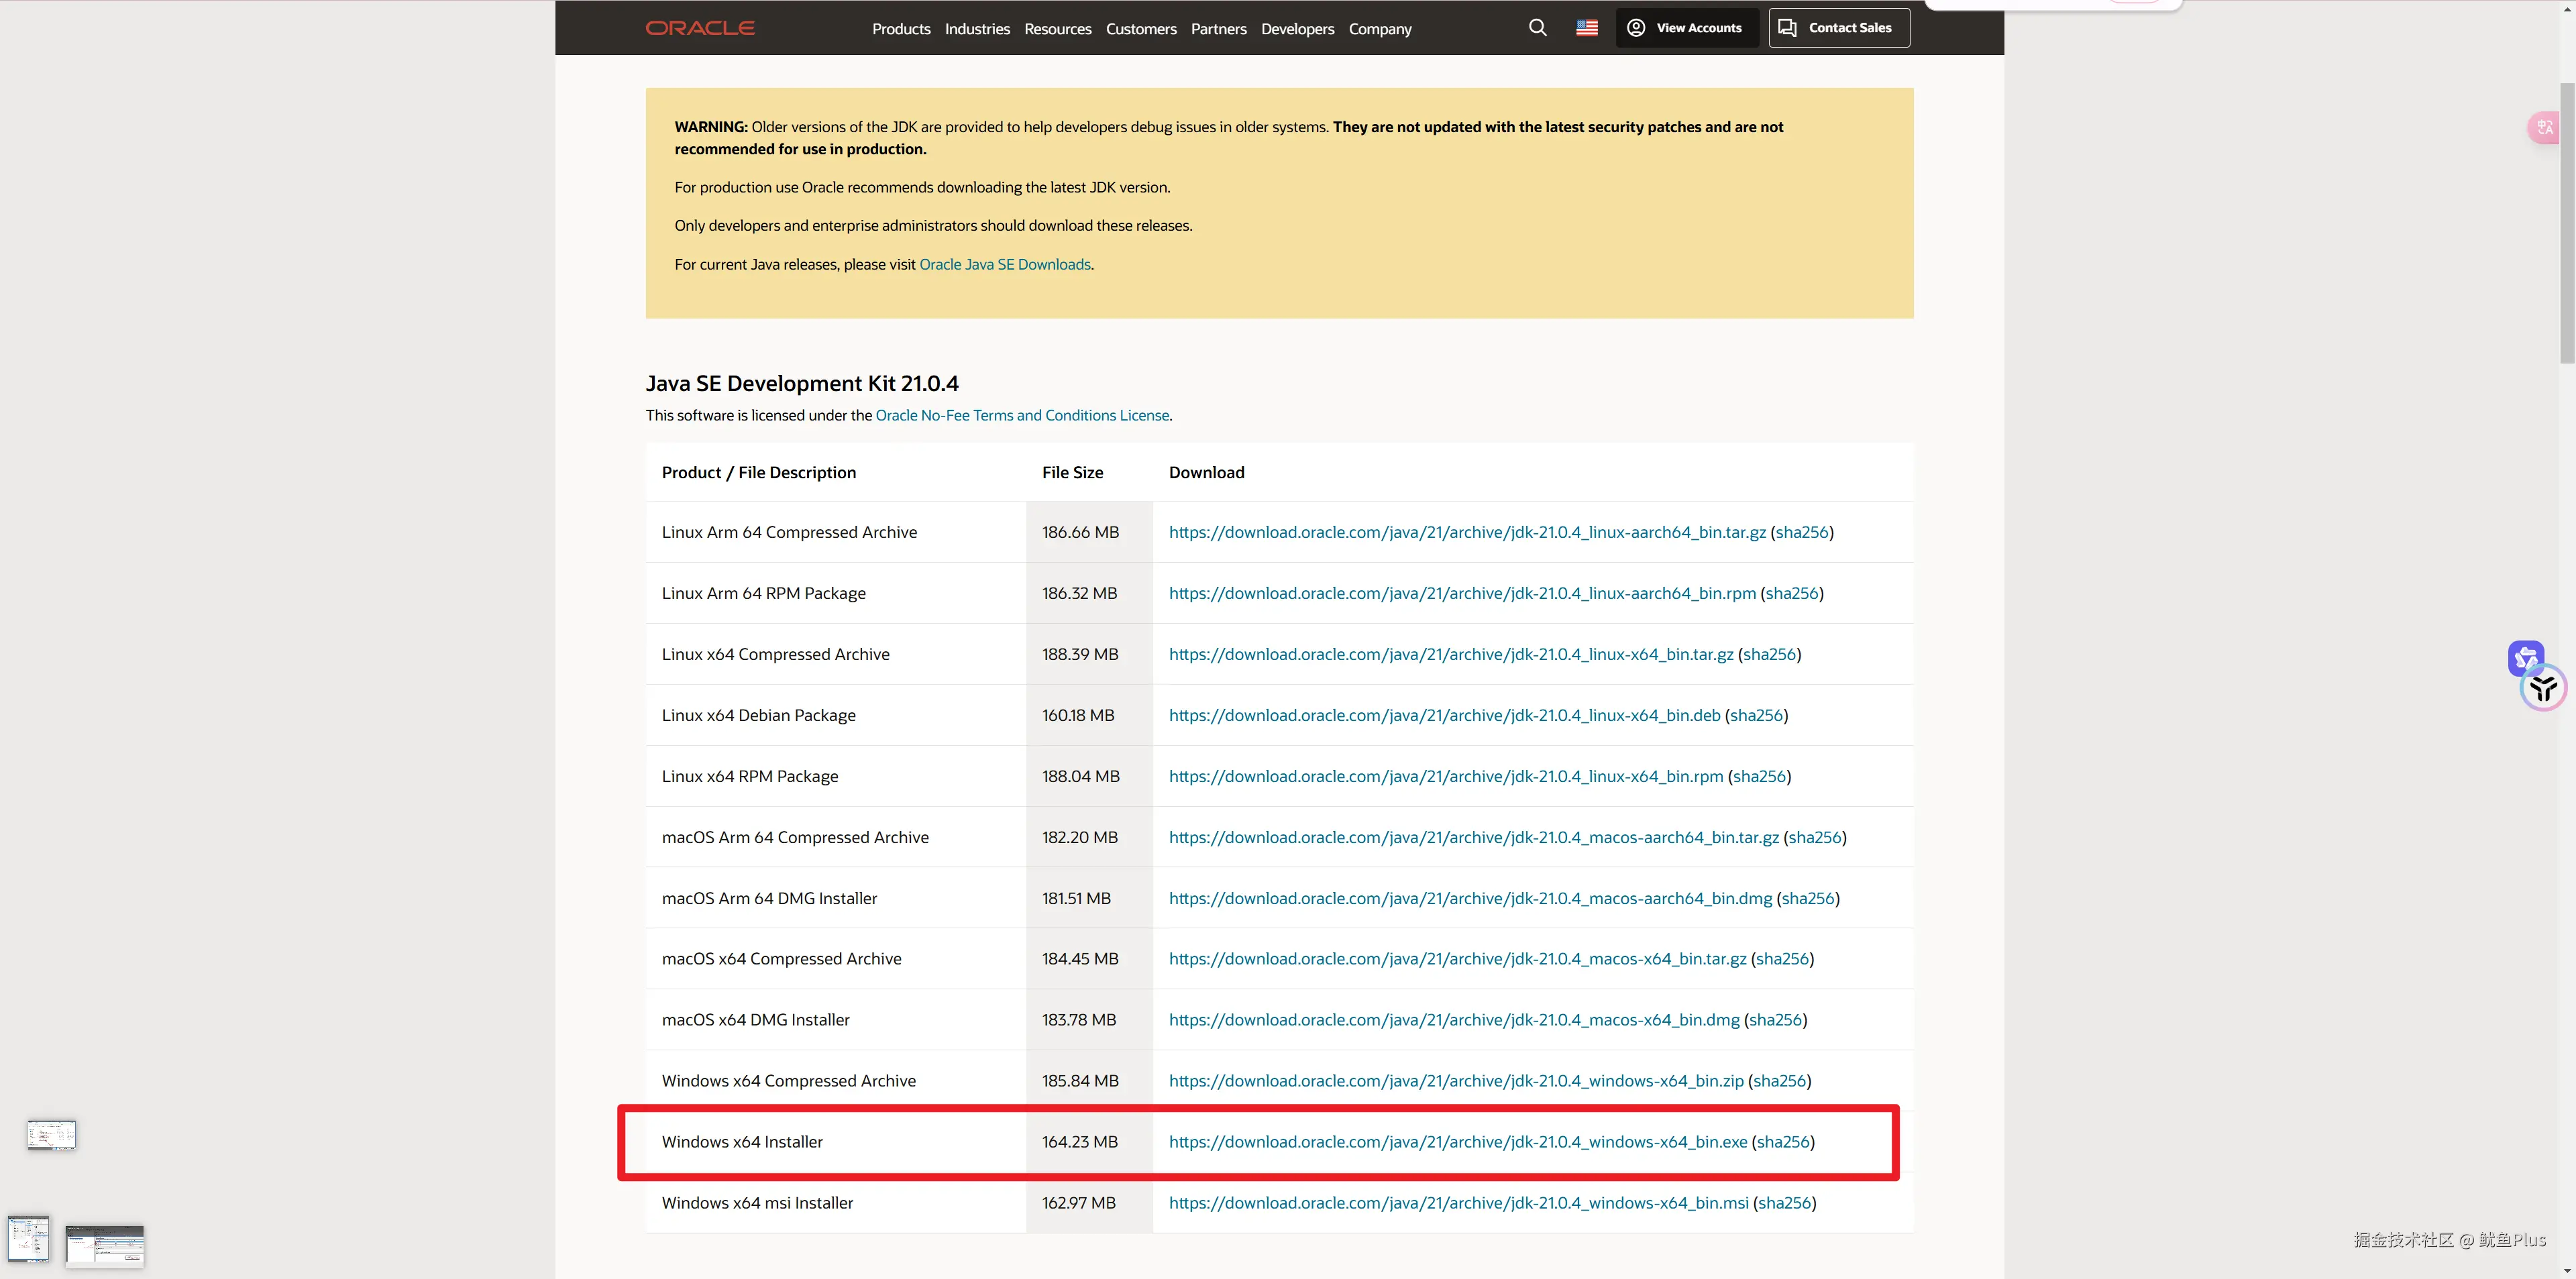The height and width of the screenshot is (1279, 2576).
Task: Expand the Company menu
Action: [1379, 29]
